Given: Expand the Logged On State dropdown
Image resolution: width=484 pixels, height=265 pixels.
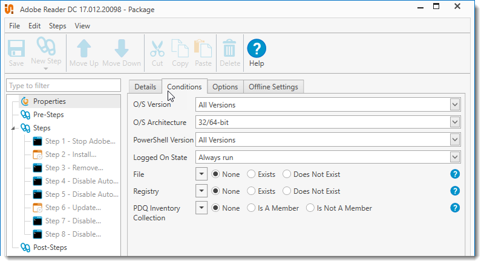Looking at the screenshot, I should pos(454,158).
